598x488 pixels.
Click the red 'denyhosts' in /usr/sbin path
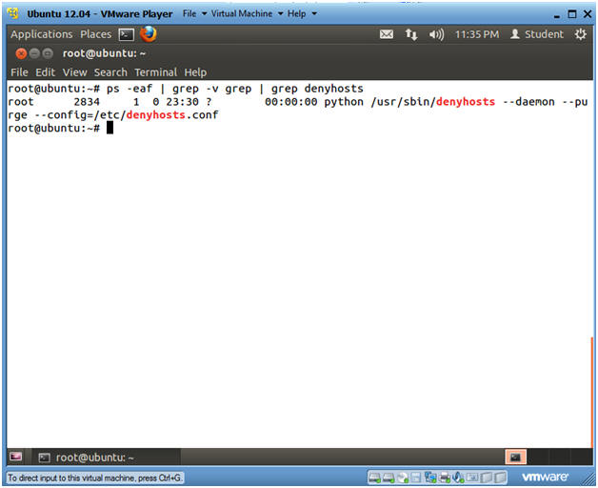[x=466, y=102]
